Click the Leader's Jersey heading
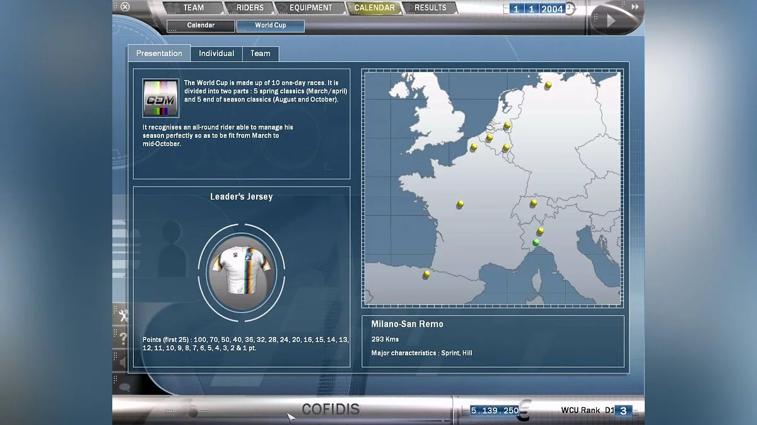This screenshot has width=757, height=425. [242, 196]
